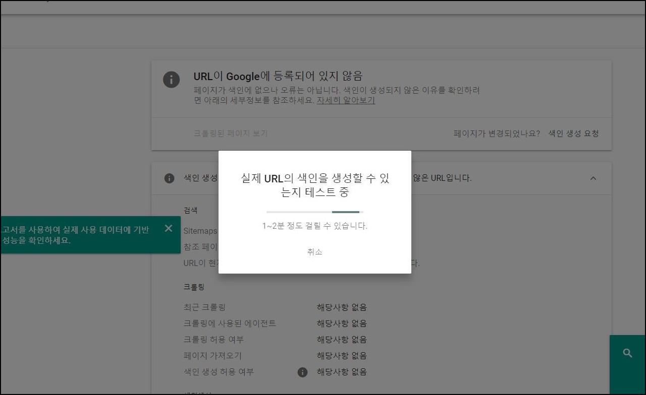Click the info icon beside '색인 생성 허용 여부'
The width and height of the screenshot is (646, 395).
[x=302, y=372]
